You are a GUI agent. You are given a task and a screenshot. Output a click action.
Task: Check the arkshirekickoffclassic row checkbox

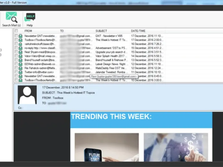[x=16, y=44]
